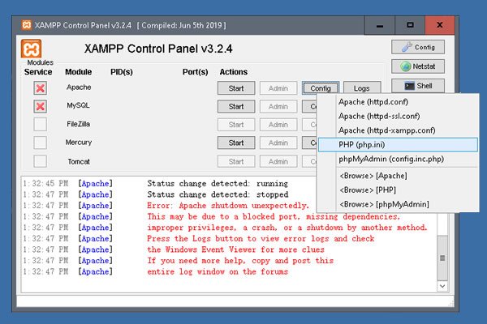Choose phpMyAdmin (config.inc.php) menu entry
Screen dimensions: 487x324
(x=398, y=159)
